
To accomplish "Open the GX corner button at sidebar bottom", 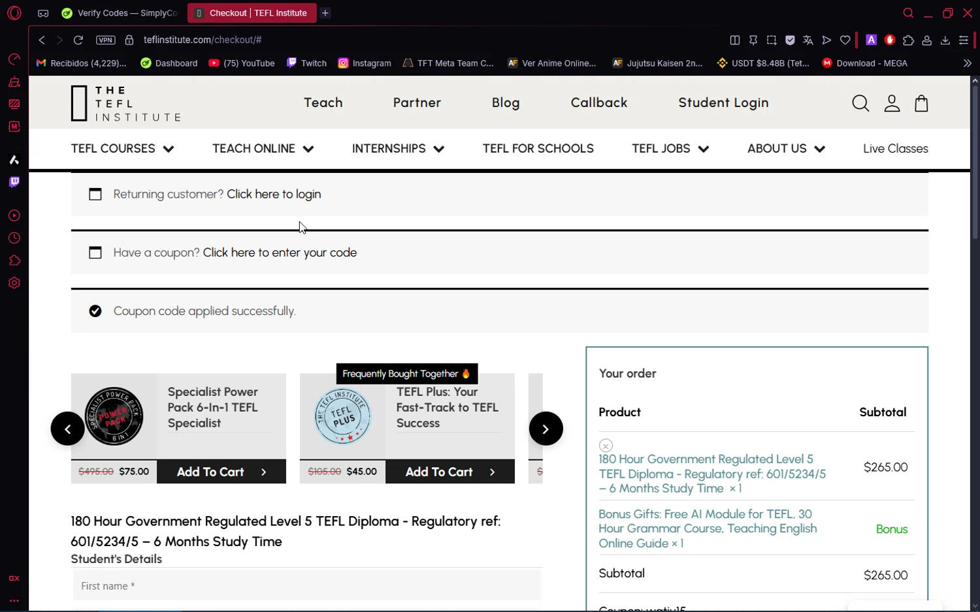I will click(14, 578).
